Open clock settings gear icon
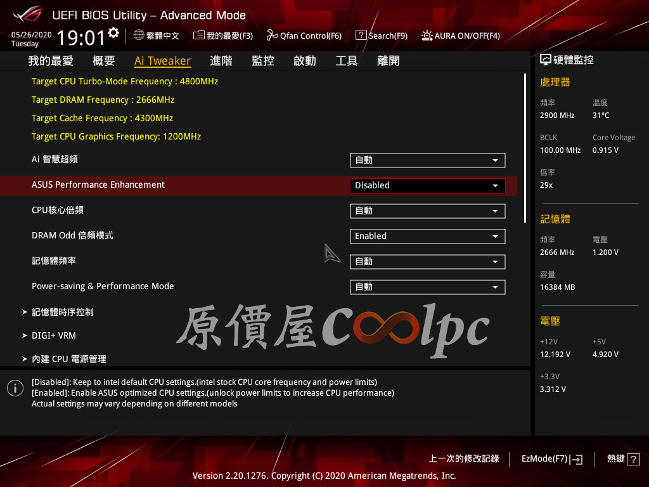 pos(113,33)
